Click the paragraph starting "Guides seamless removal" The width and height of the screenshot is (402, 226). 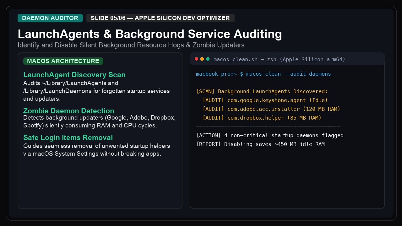coord(96,150)
